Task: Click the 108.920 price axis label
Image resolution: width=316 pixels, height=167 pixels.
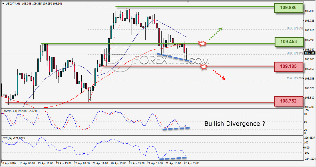Action: pos(309,88)
